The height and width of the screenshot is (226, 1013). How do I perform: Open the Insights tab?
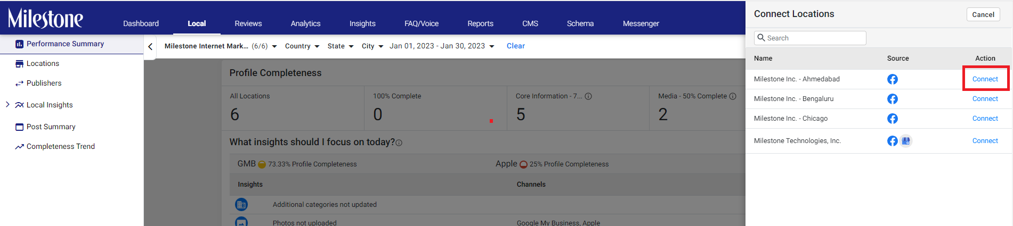coord(362,23)
